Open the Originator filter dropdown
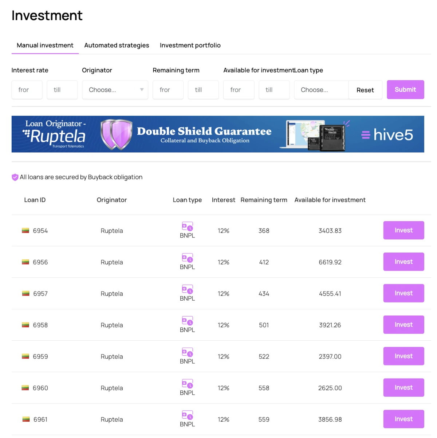Image resolution: width=437 pixels, height=438 pixels. (115, 90)
